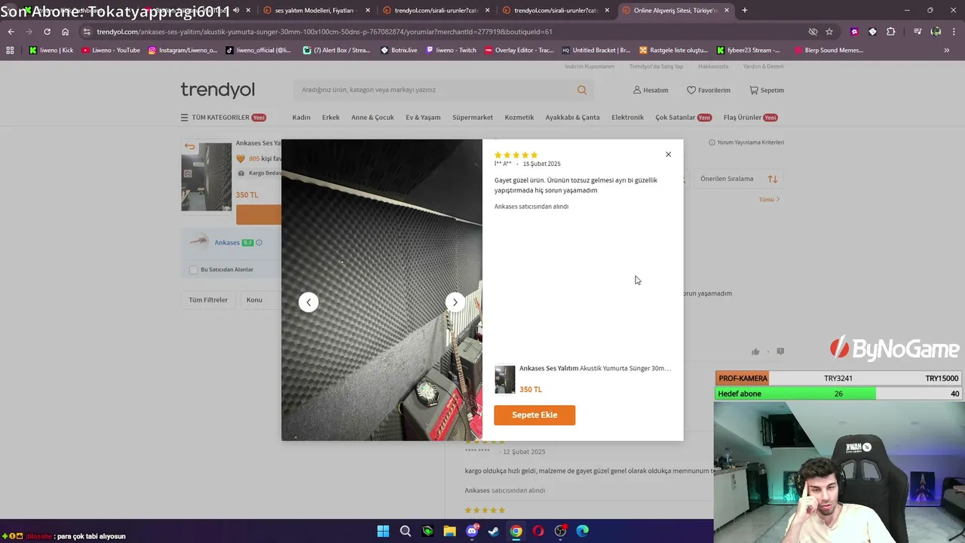Image resolution: width=965 pixels, height=543 pixels.
Task: Show the previous review photo
Action: coord(308,302)
